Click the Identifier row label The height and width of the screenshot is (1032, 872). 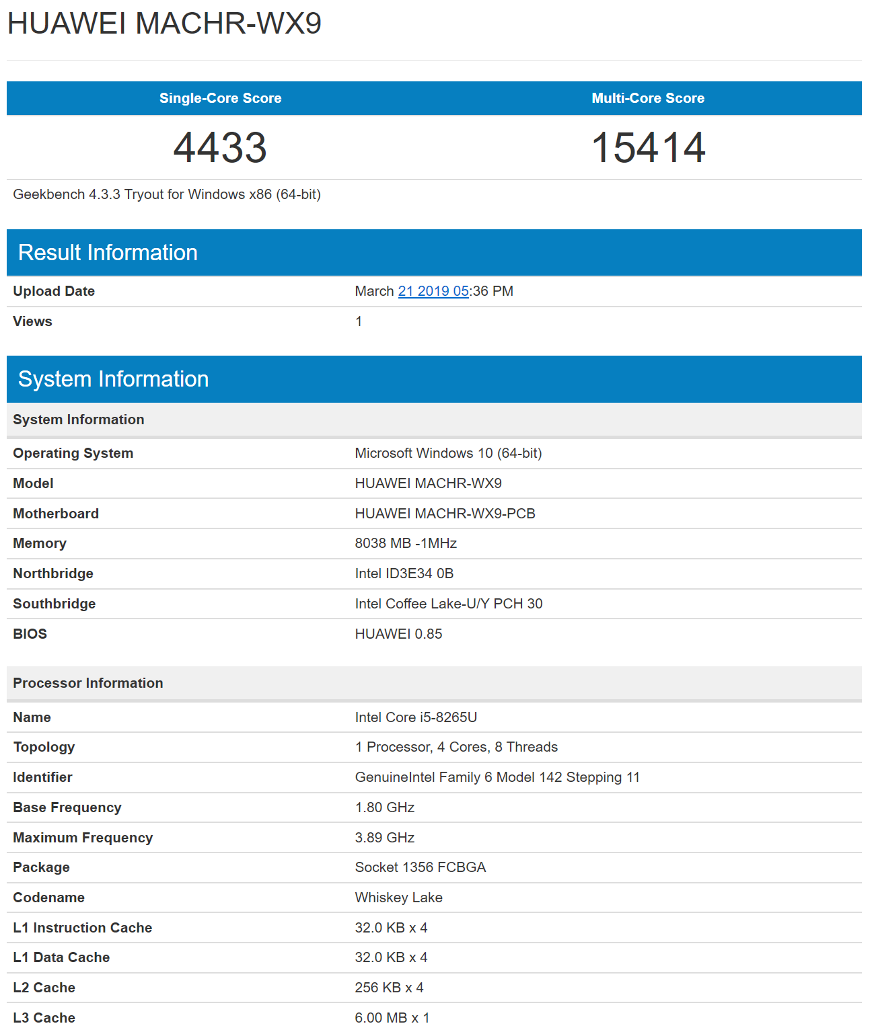(43, 777)
